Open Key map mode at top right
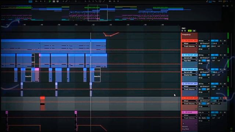235x132 pixels. [x=214, y=1]
